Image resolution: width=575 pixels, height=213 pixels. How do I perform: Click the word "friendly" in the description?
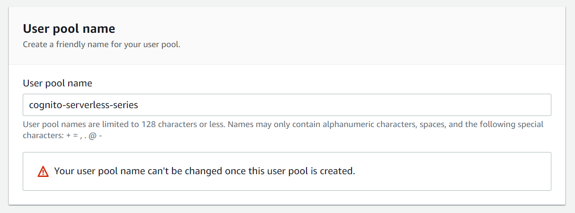coord(64,45)
